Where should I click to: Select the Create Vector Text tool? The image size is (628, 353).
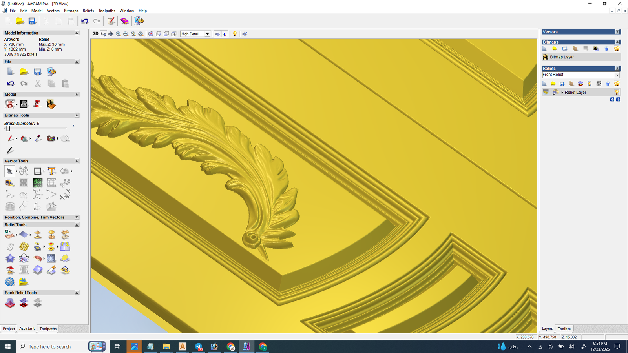(x=51, y=171)
